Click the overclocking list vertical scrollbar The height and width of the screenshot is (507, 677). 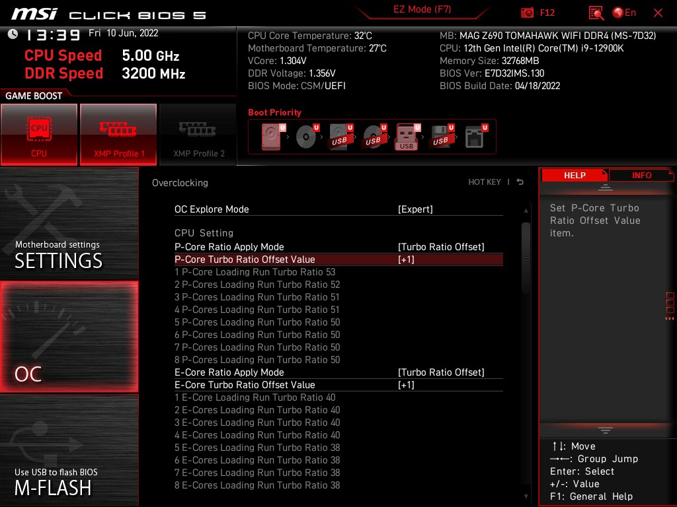point(526,257)
